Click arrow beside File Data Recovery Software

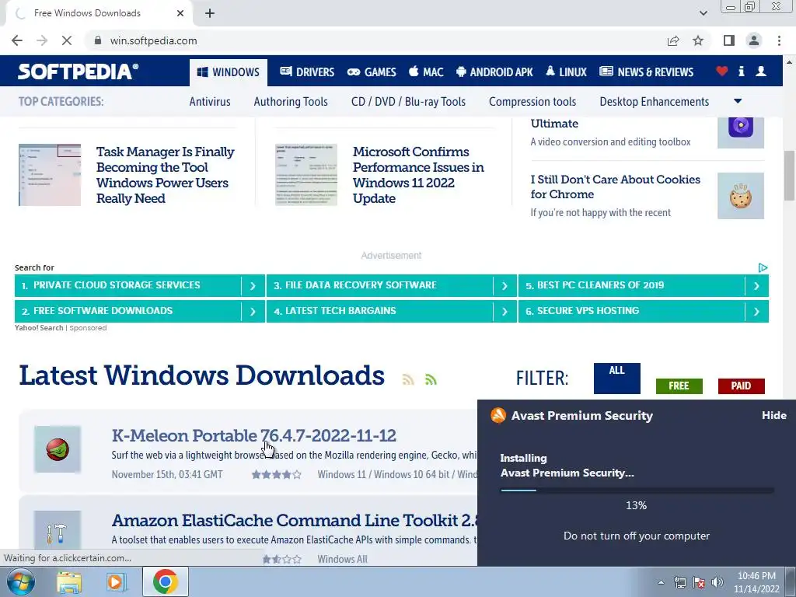tap(504, 286)
